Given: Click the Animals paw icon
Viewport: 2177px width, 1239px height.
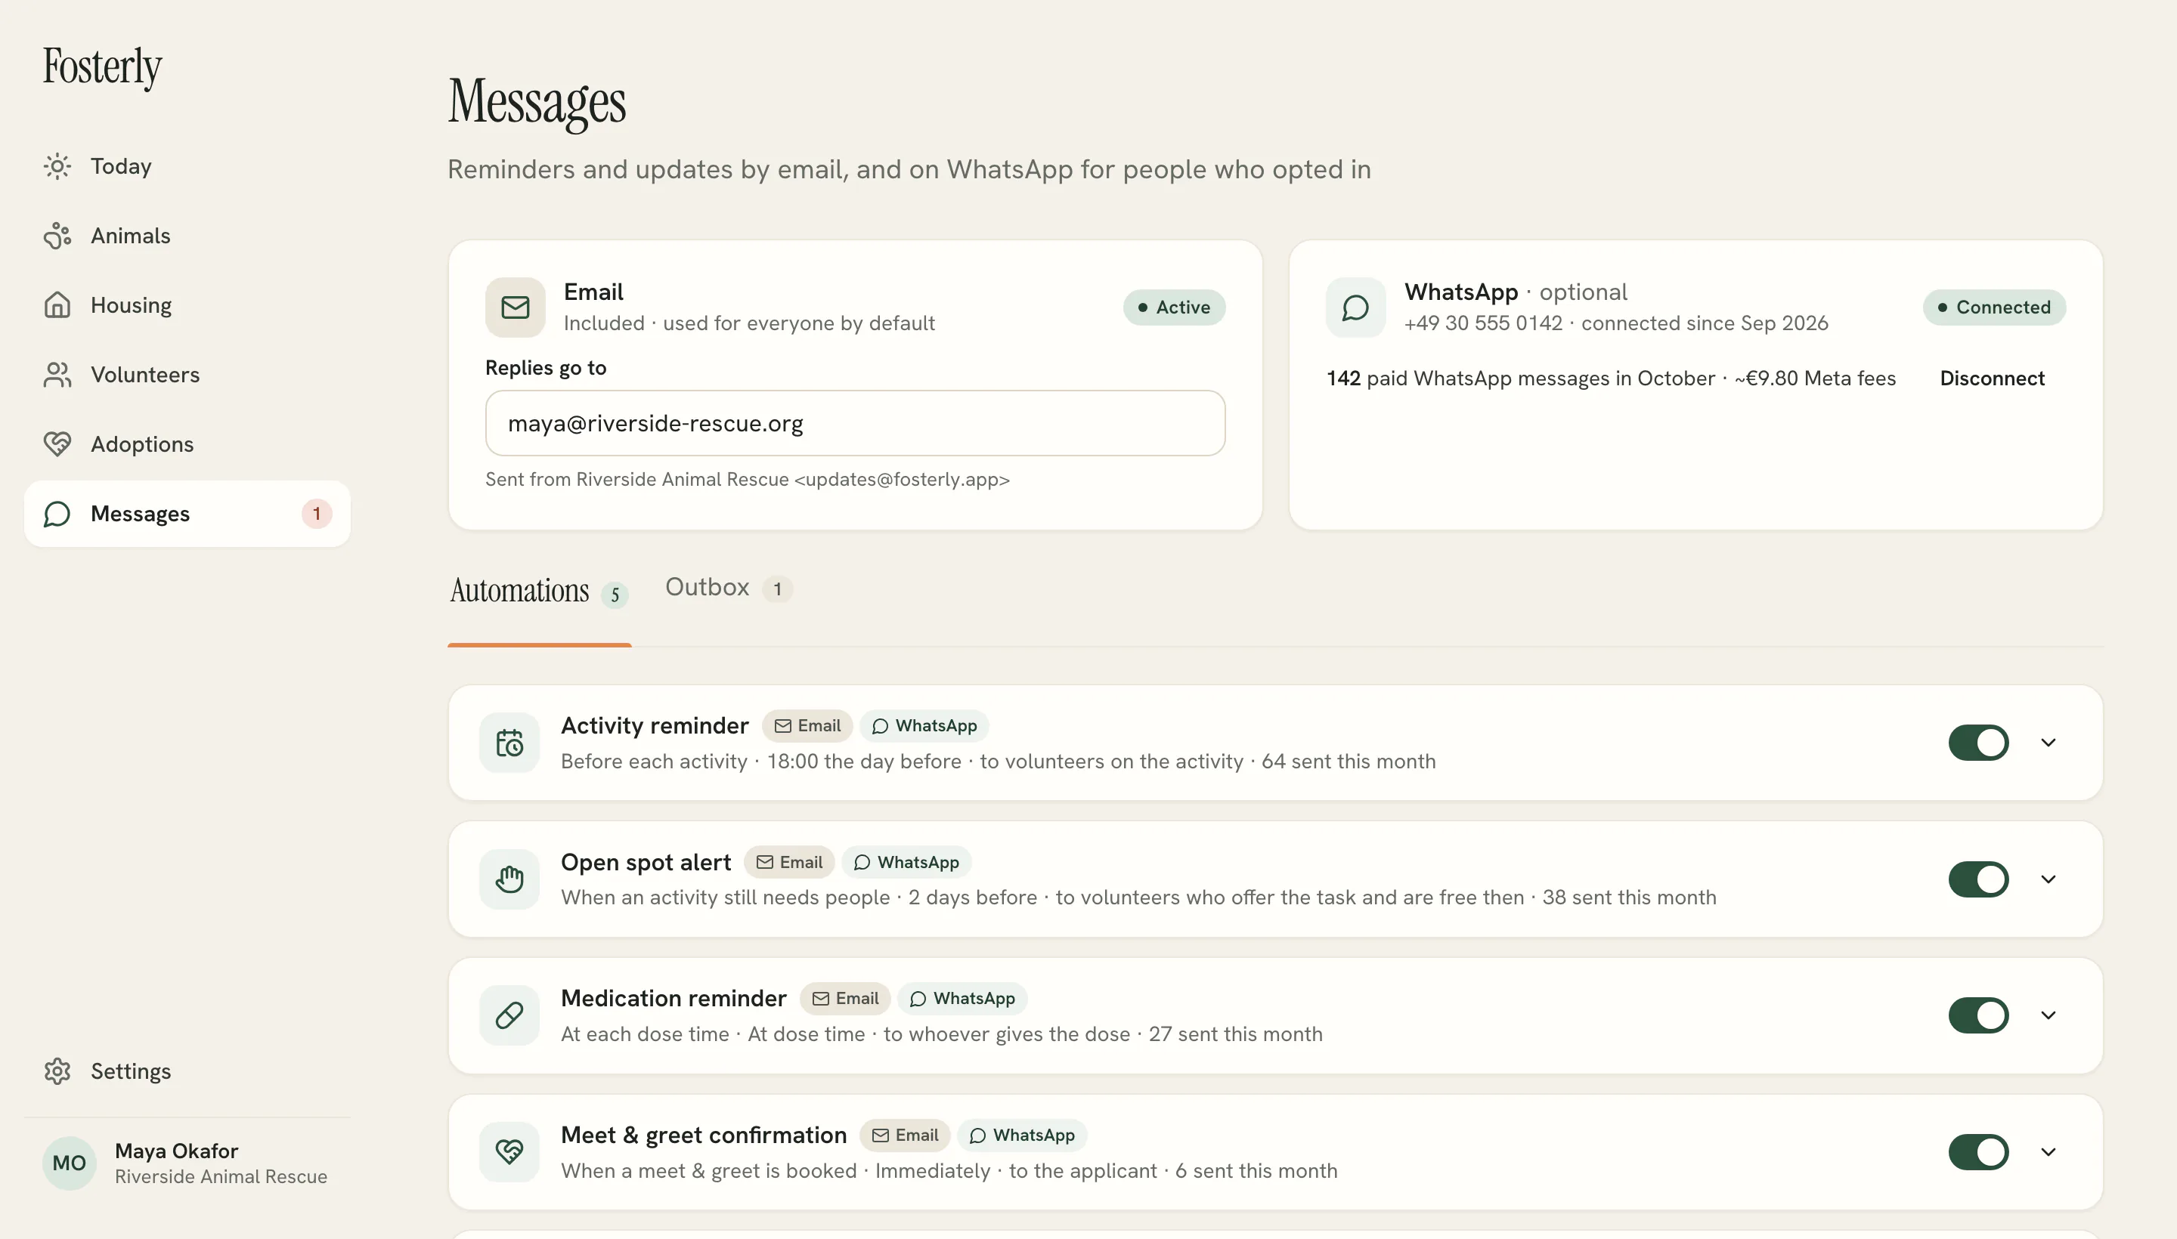Looking at the screenshot, I should [x=57, y=236].
